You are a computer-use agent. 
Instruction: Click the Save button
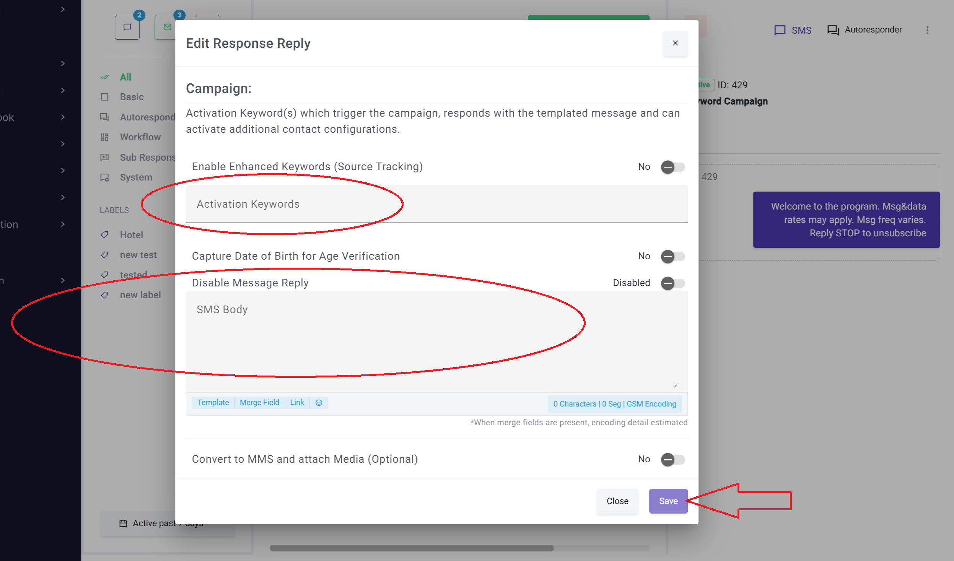click(668, 501)
